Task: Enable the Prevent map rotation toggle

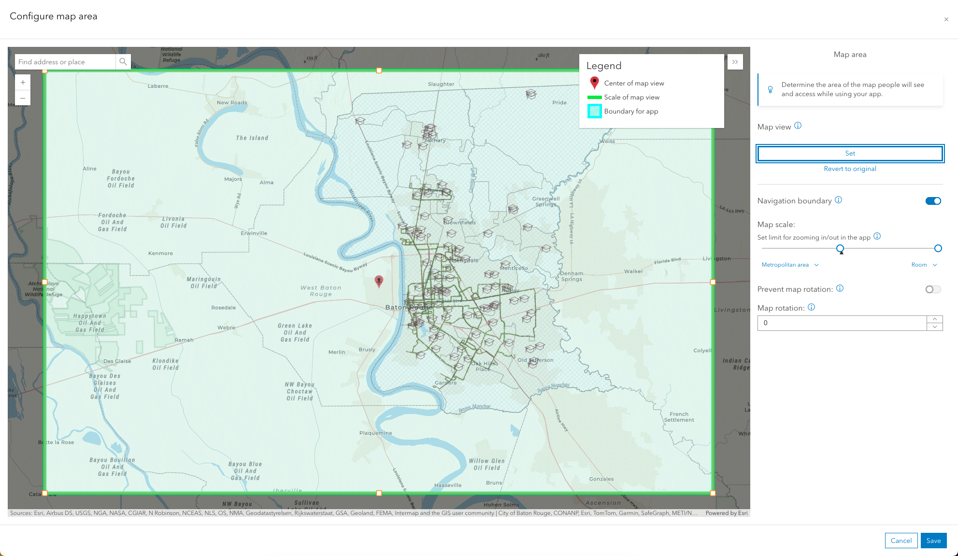Action: [x=933, y=289]
